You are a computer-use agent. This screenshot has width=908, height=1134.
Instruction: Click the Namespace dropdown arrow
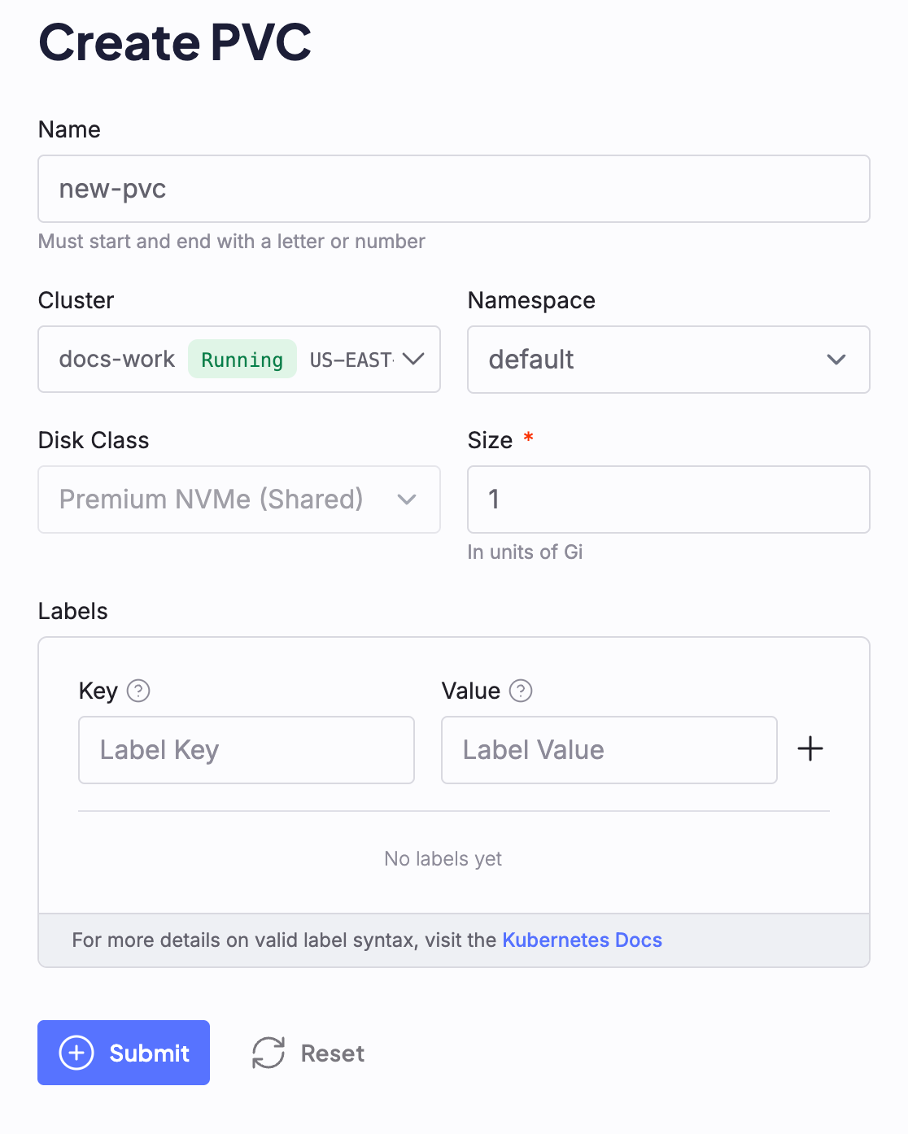(x=836, y=360)
